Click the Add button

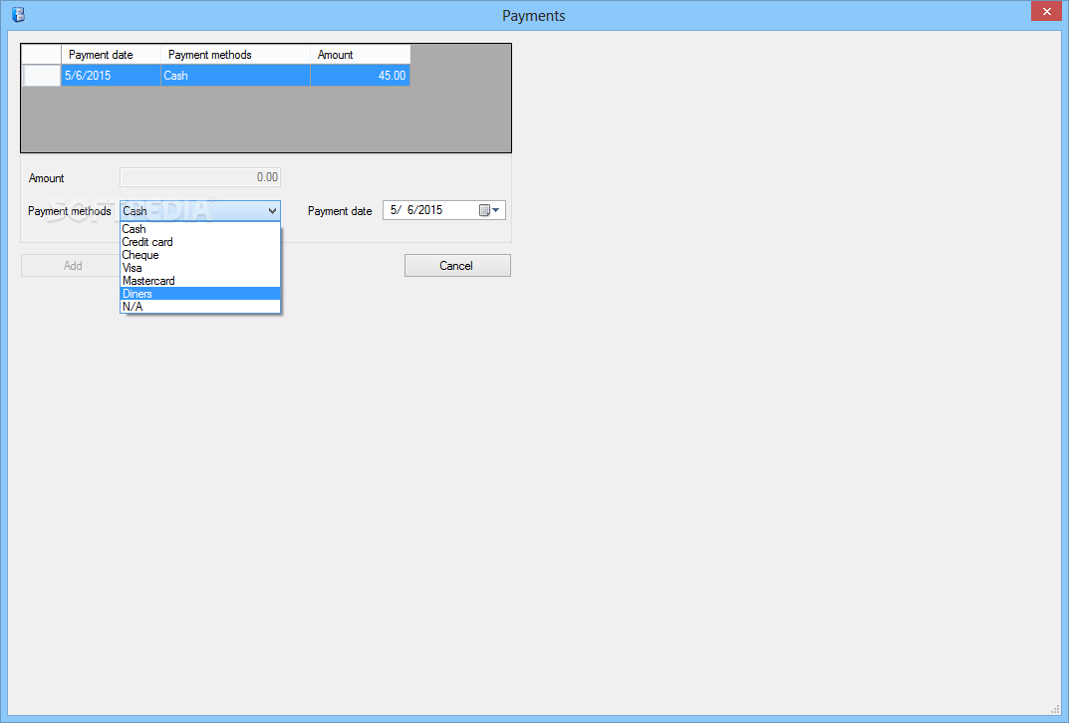pyautogui.click(x=71, y=266)
